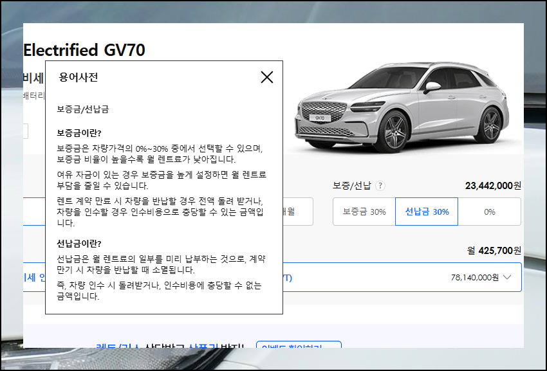Image resolution: width=547 pixels, height=371 pixels.
Task: Click the 용어사전 popup title
Action: pos(79,77)
